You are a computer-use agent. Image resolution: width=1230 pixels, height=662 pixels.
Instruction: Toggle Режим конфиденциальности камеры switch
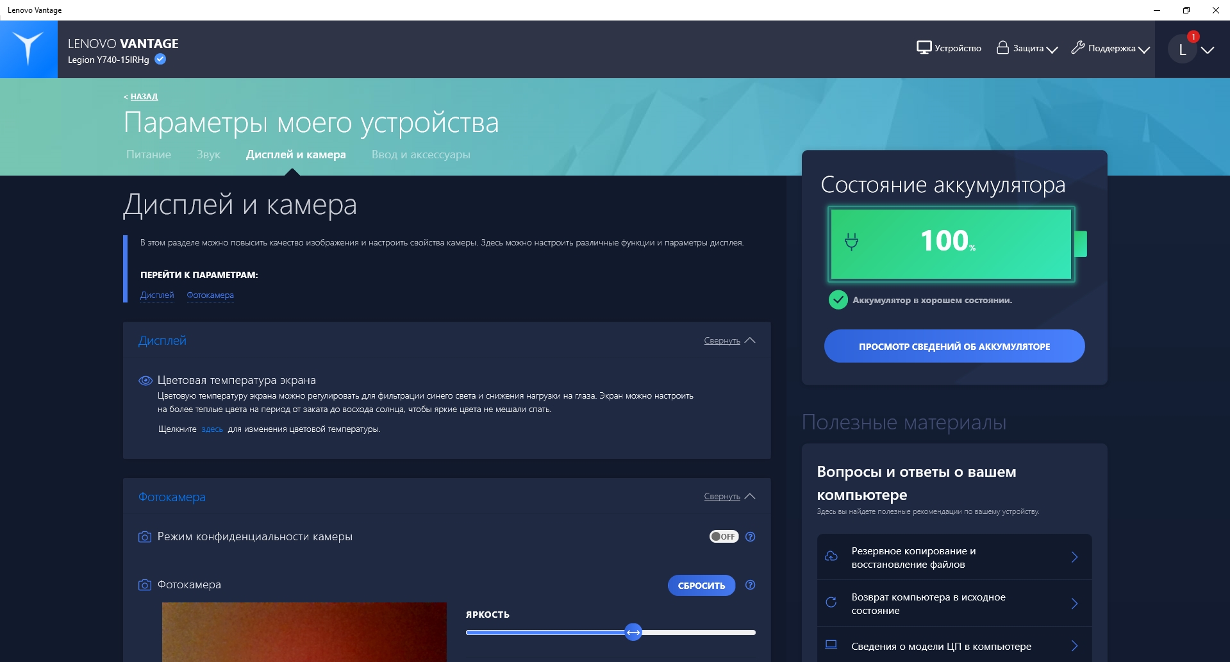tap(724, 537)
